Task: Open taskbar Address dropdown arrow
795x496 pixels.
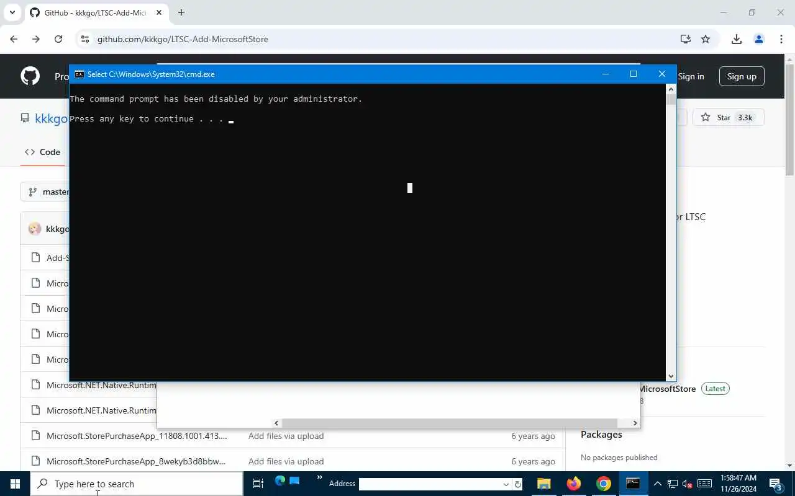Action: (x=506, y=484)
